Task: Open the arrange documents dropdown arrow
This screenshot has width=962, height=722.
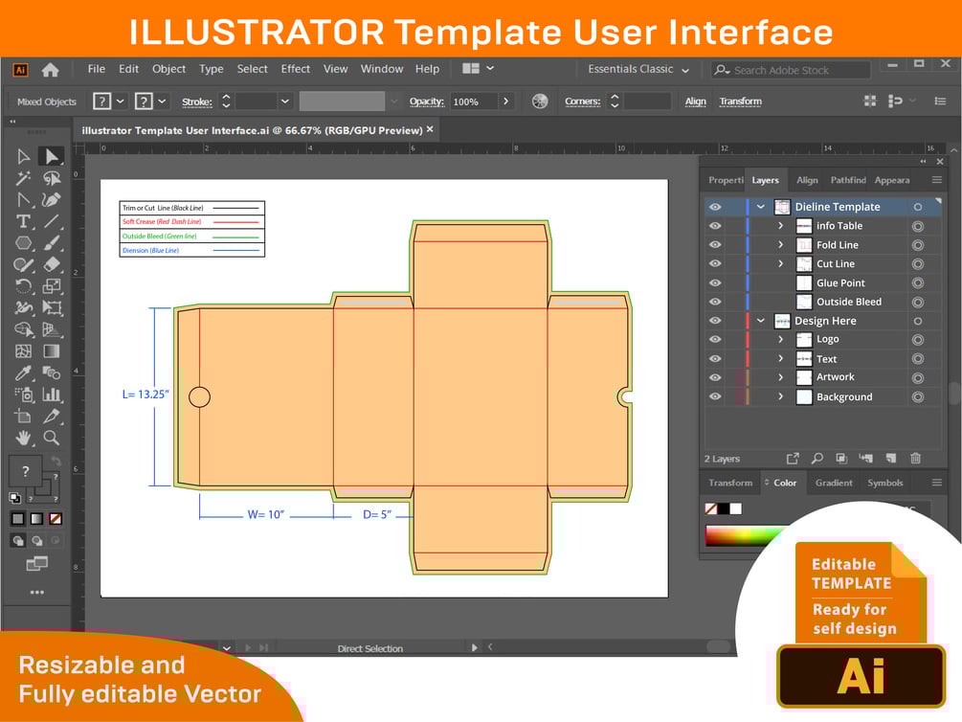Action: coord(490,68)
